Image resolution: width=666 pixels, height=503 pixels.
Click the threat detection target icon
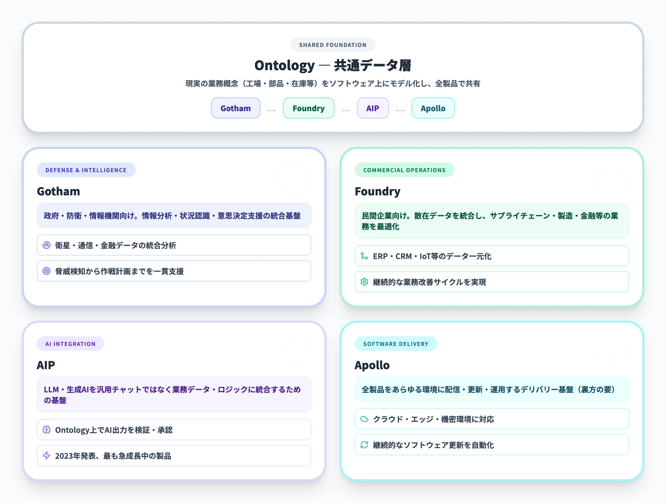click(x=46, y=271)
